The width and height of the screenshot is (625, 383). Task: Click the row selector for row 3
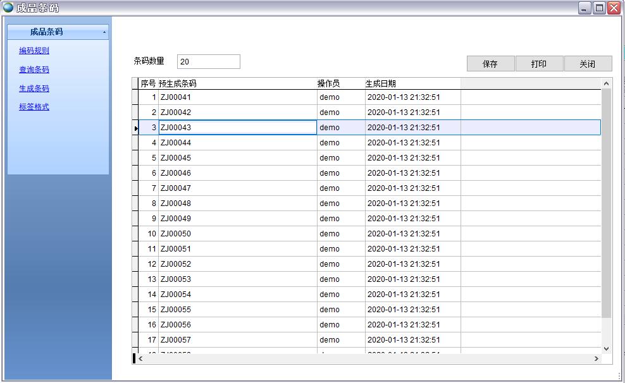(x=135, y=128)
